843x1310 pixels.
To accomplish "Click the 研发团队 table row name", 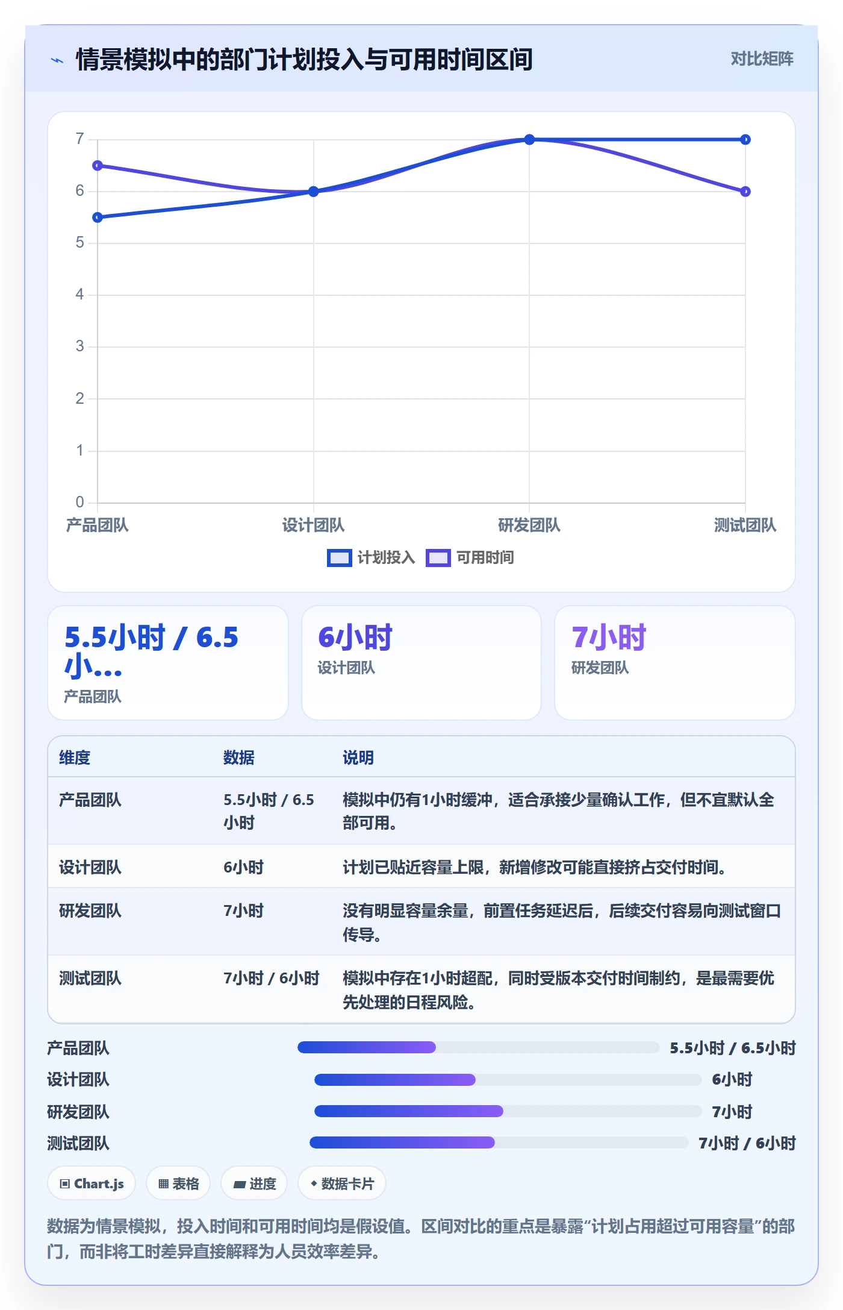I will (90, 910).
